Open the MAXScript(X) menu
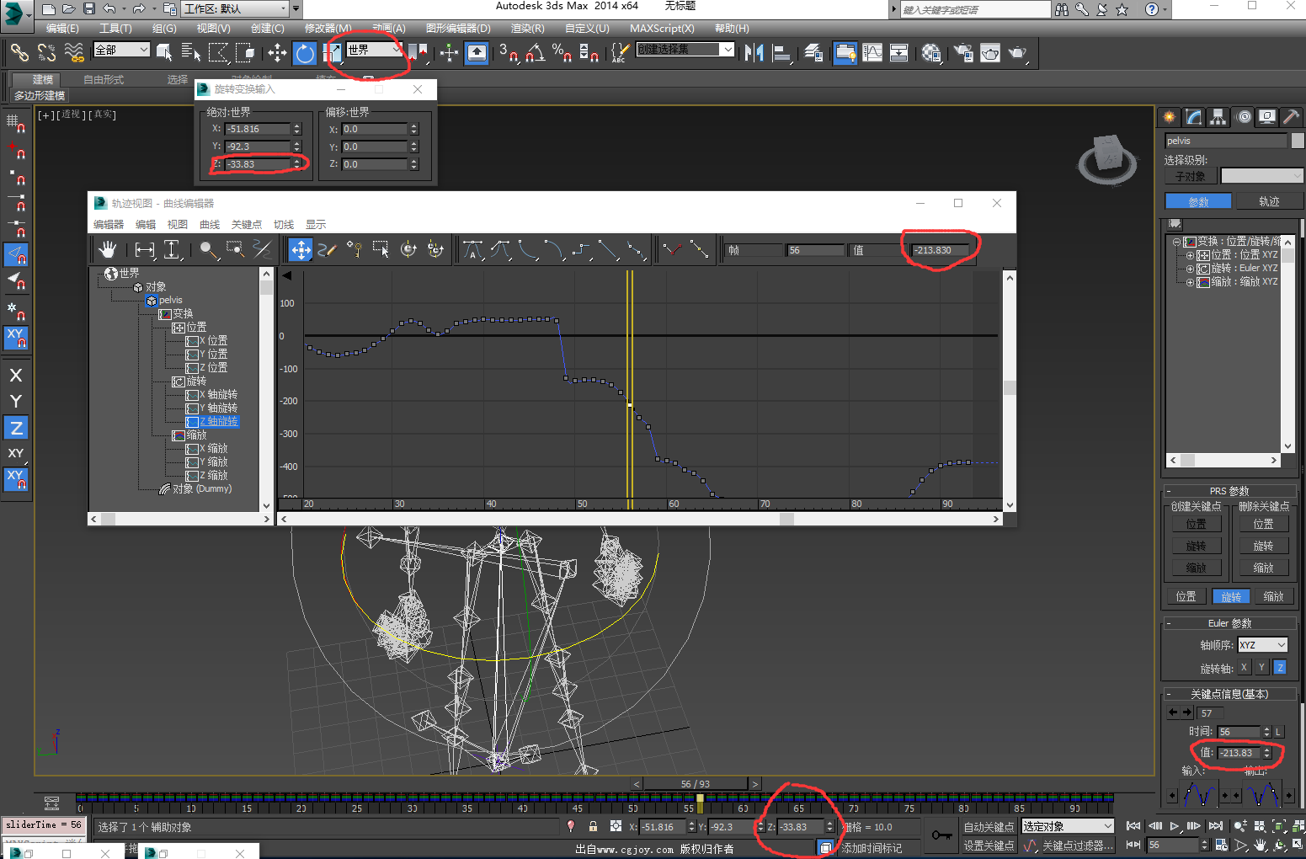Image resolution: width=1306 pixels, height=859 pixels. pyautogui.click(x=662, y=29)
